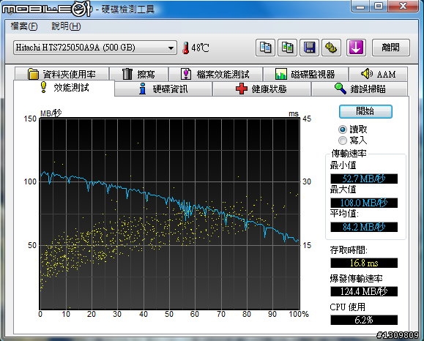Open the 檔案效能測試 file benchmark tab
Viewport: 424px width, 341px height.
click(215, 74)
